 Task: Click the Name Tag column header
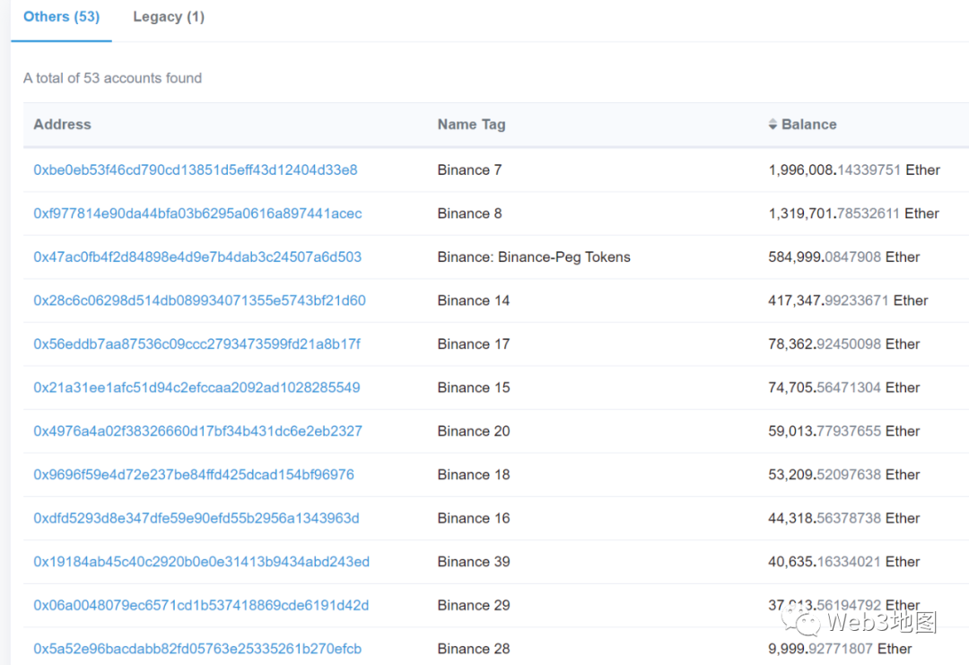[x=471, y=125]
